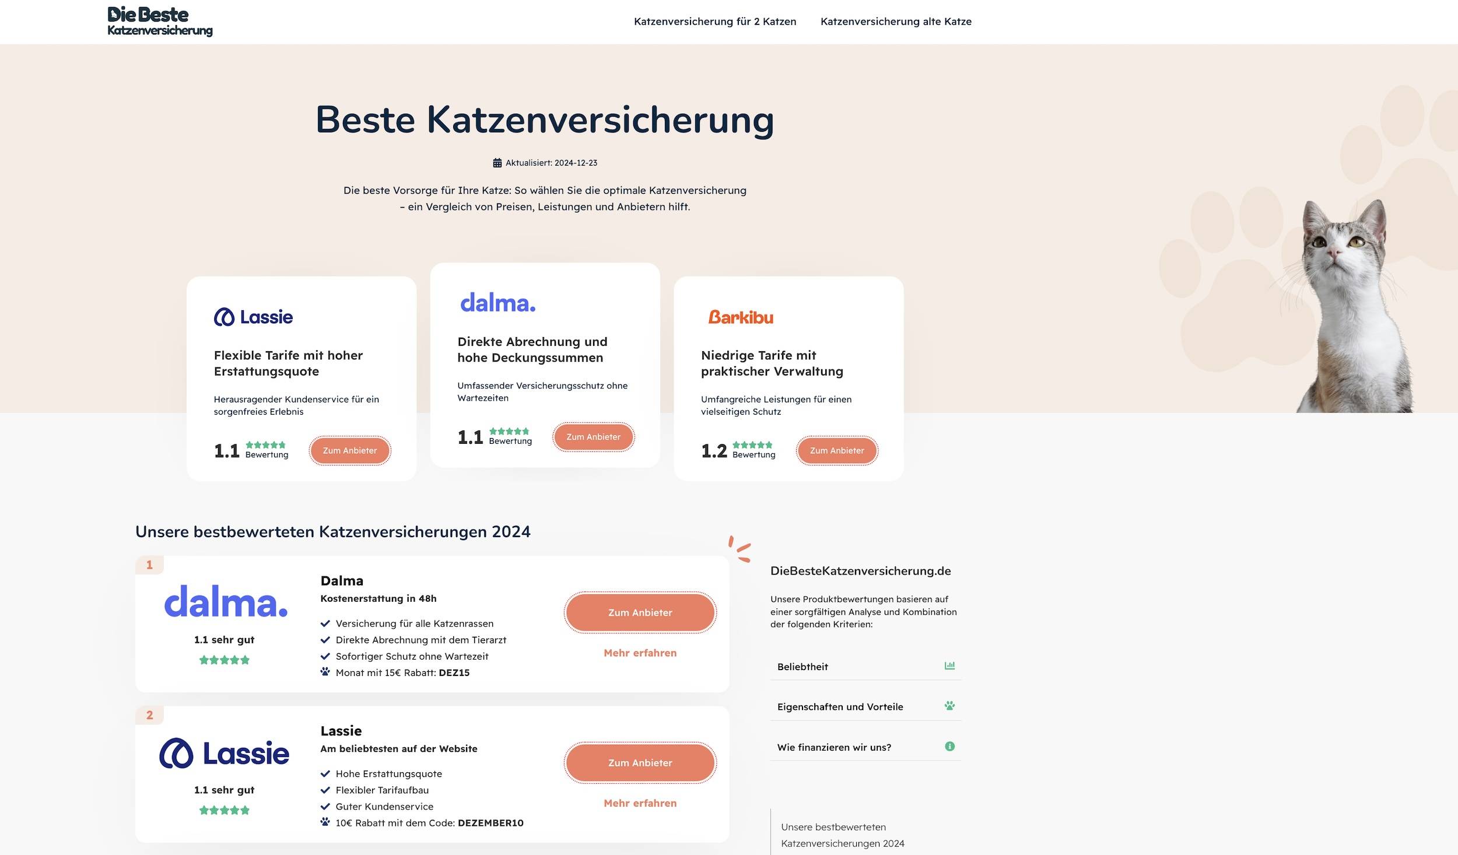Click Zum Anbieter button in Dalma ranking row
Viewport: 1458px width, 855px height.
pos(640,612)
